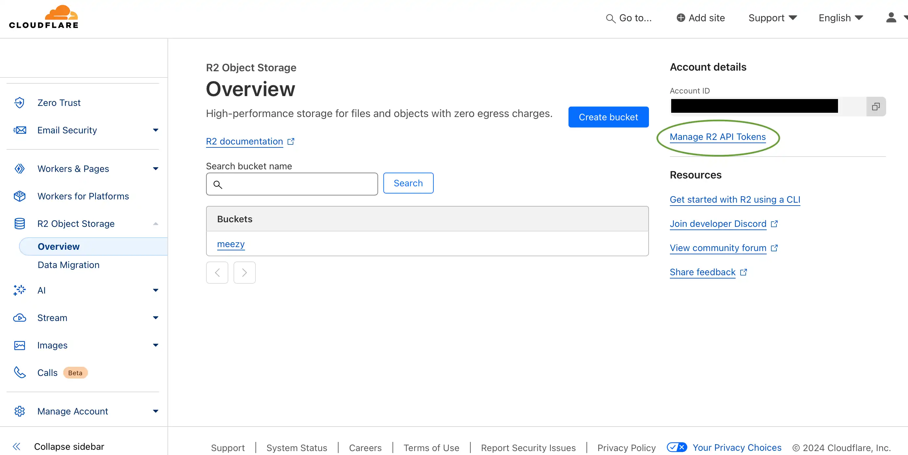908x455 pixels.
Task: Click the Zero Trust icon in sidebar
Action: [19, 103]
